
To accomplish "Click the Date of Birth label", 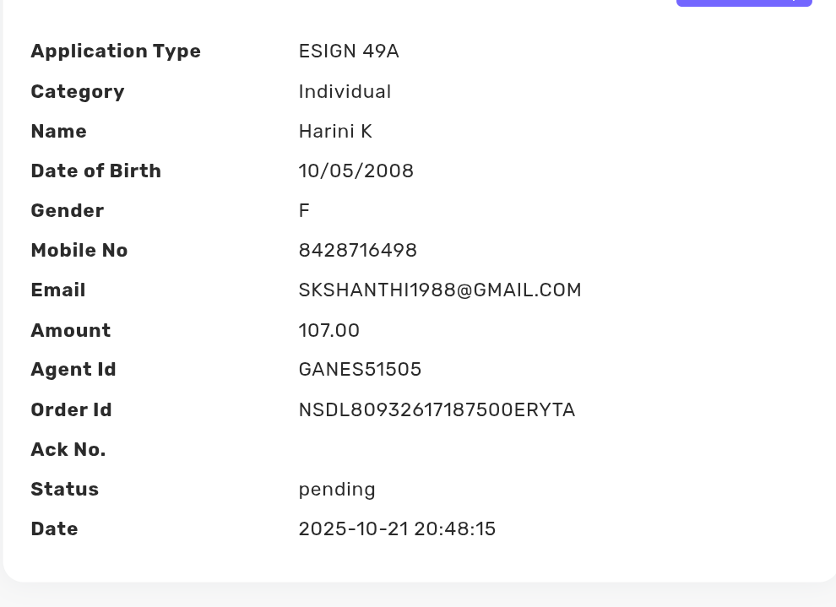I will (95, 171).
